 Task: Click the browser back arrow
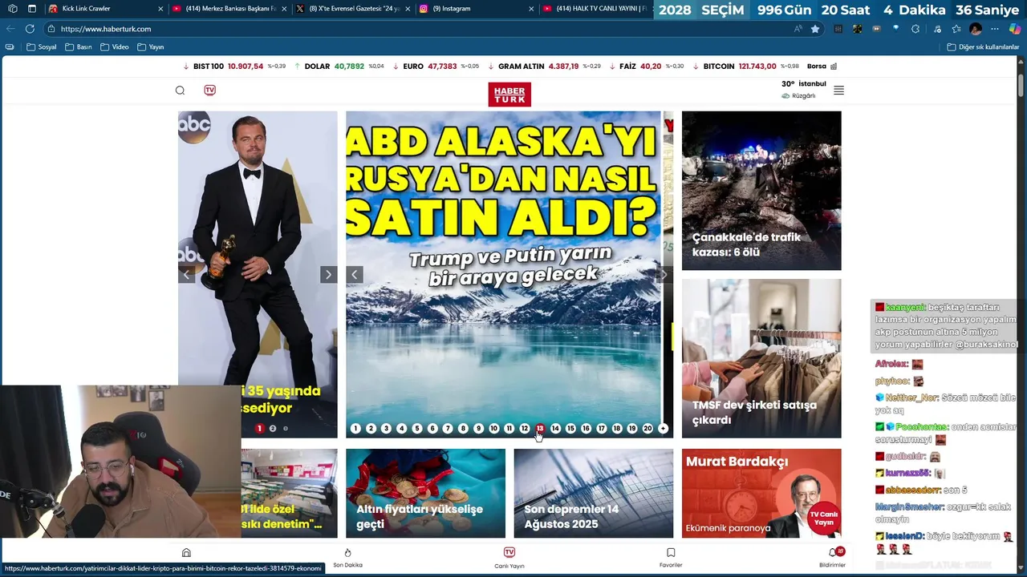pos(10,29)
